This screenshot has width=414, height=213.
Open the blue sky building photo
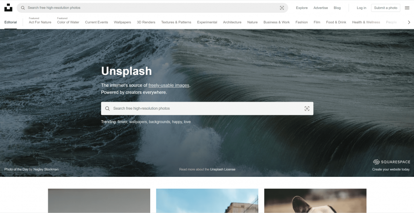click(207, 201)
